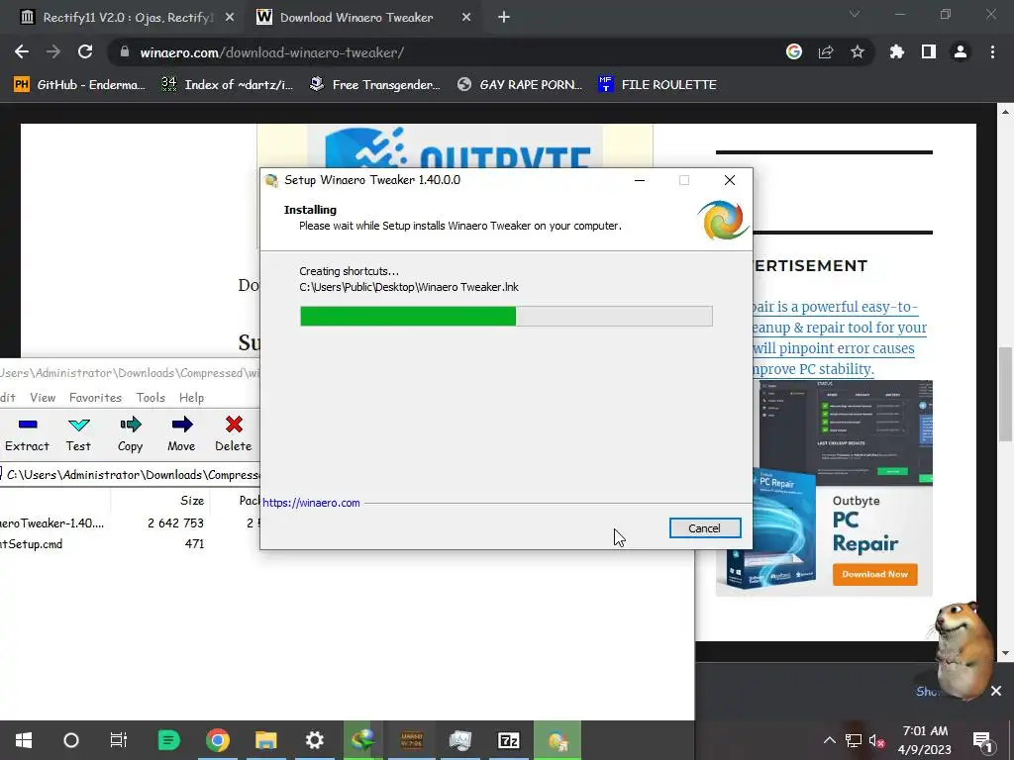Toggle the Chrome side panel
The width and height of the screenshot is (1014, 760).
[929, 51]
